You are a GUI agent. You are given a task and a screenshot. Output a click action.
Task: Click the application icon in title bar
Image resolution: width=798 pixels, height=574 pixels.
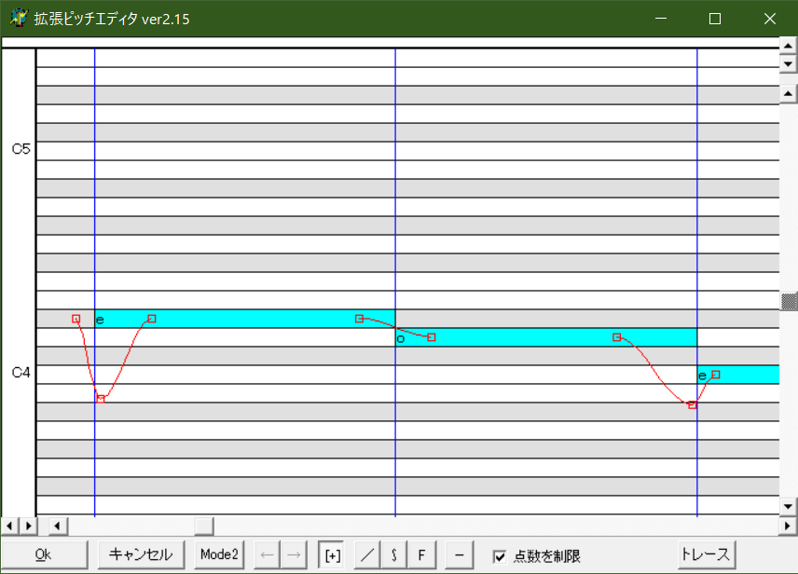[x=19, y=19]
